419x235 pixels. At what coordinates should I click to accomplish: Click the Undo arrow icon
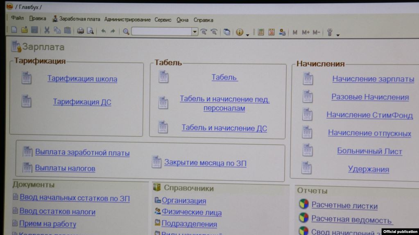click(103, 31)
